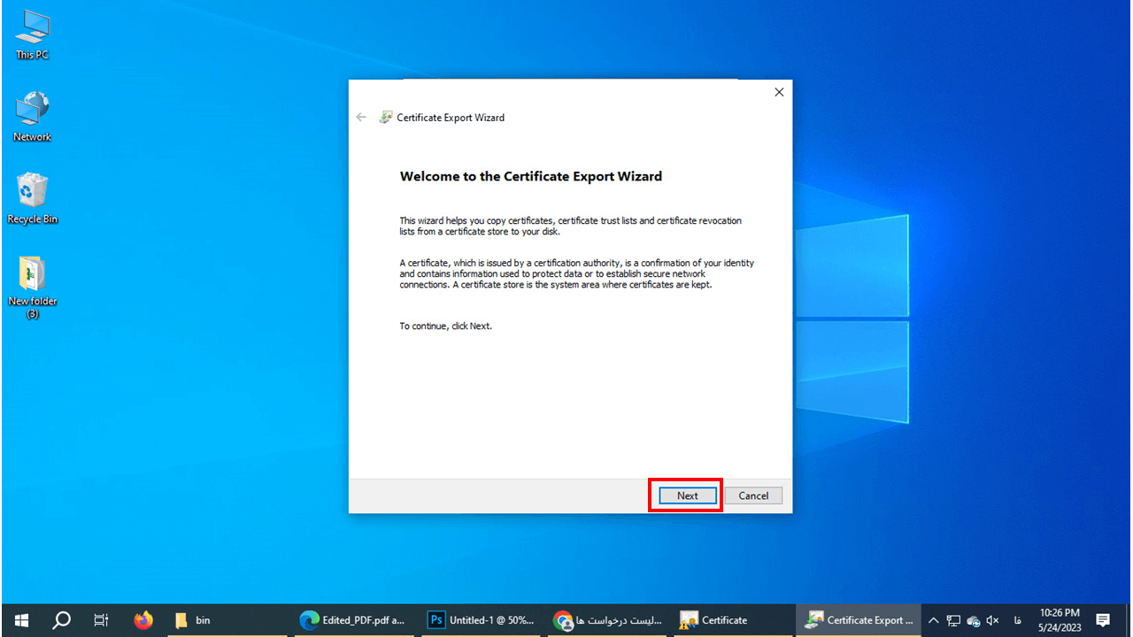Viewport: 1133px width, 637px height.
Task: Open the Windows Start menu
Action: click(21, 620)
